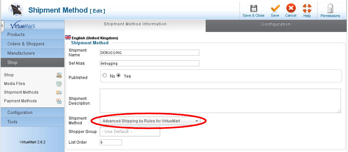Viewport: 348px width, 152px height.
Task: Expand the Products menu section
Action: tap(32, 35)
